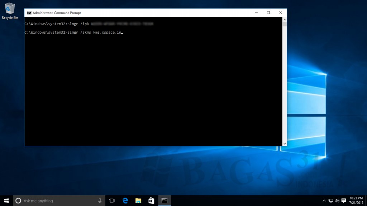Open the volume control tray icon

[337, 201]
